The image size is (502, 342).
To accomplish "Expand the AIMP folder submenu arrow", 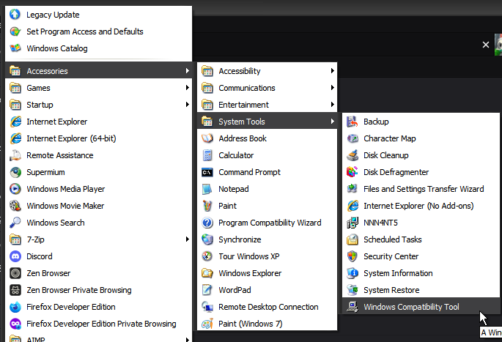I will [x=188, y=339].
